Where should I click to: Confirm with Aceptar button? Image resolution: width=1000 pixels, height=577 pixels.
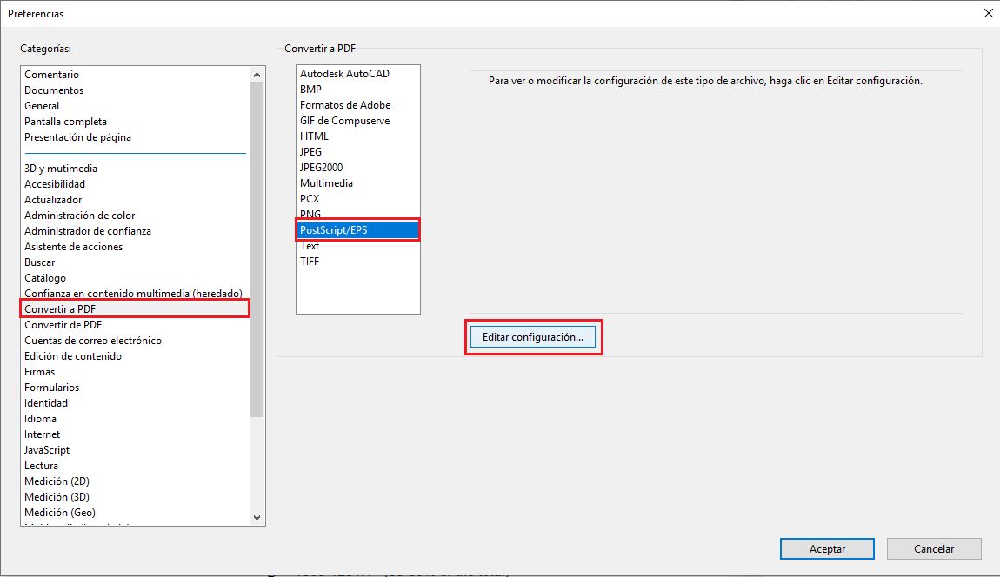click(827, 549)
